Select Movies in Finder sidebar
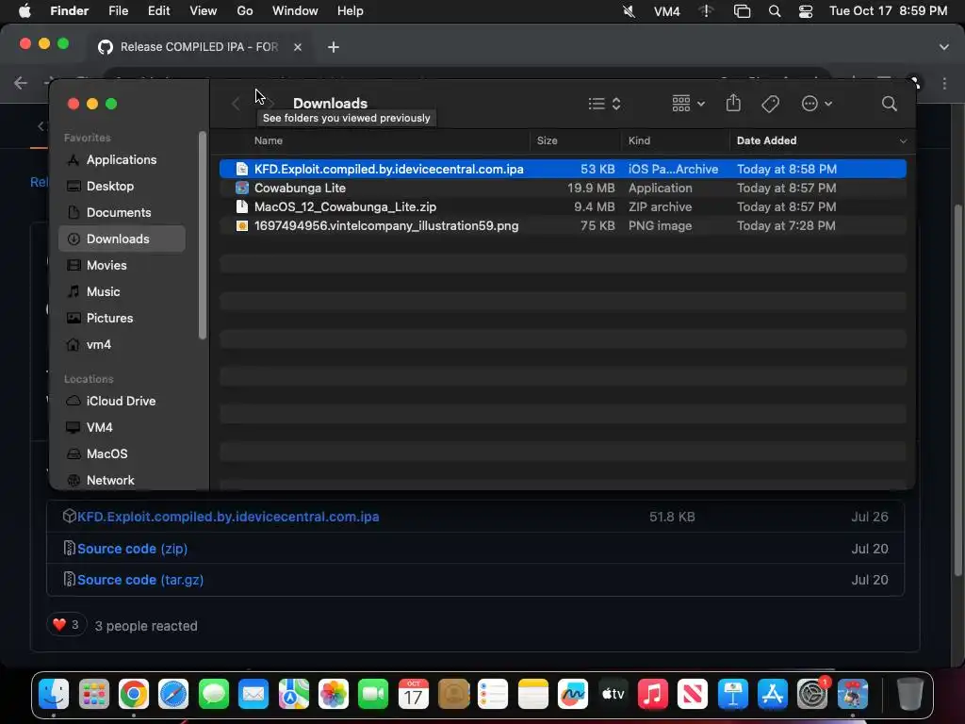Viewport: 965px width, 724px height. [x=122, y=265]
